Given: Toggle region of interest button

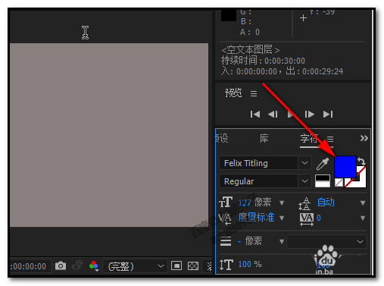Looking at the screenshot, I should [x=176, y=266].
